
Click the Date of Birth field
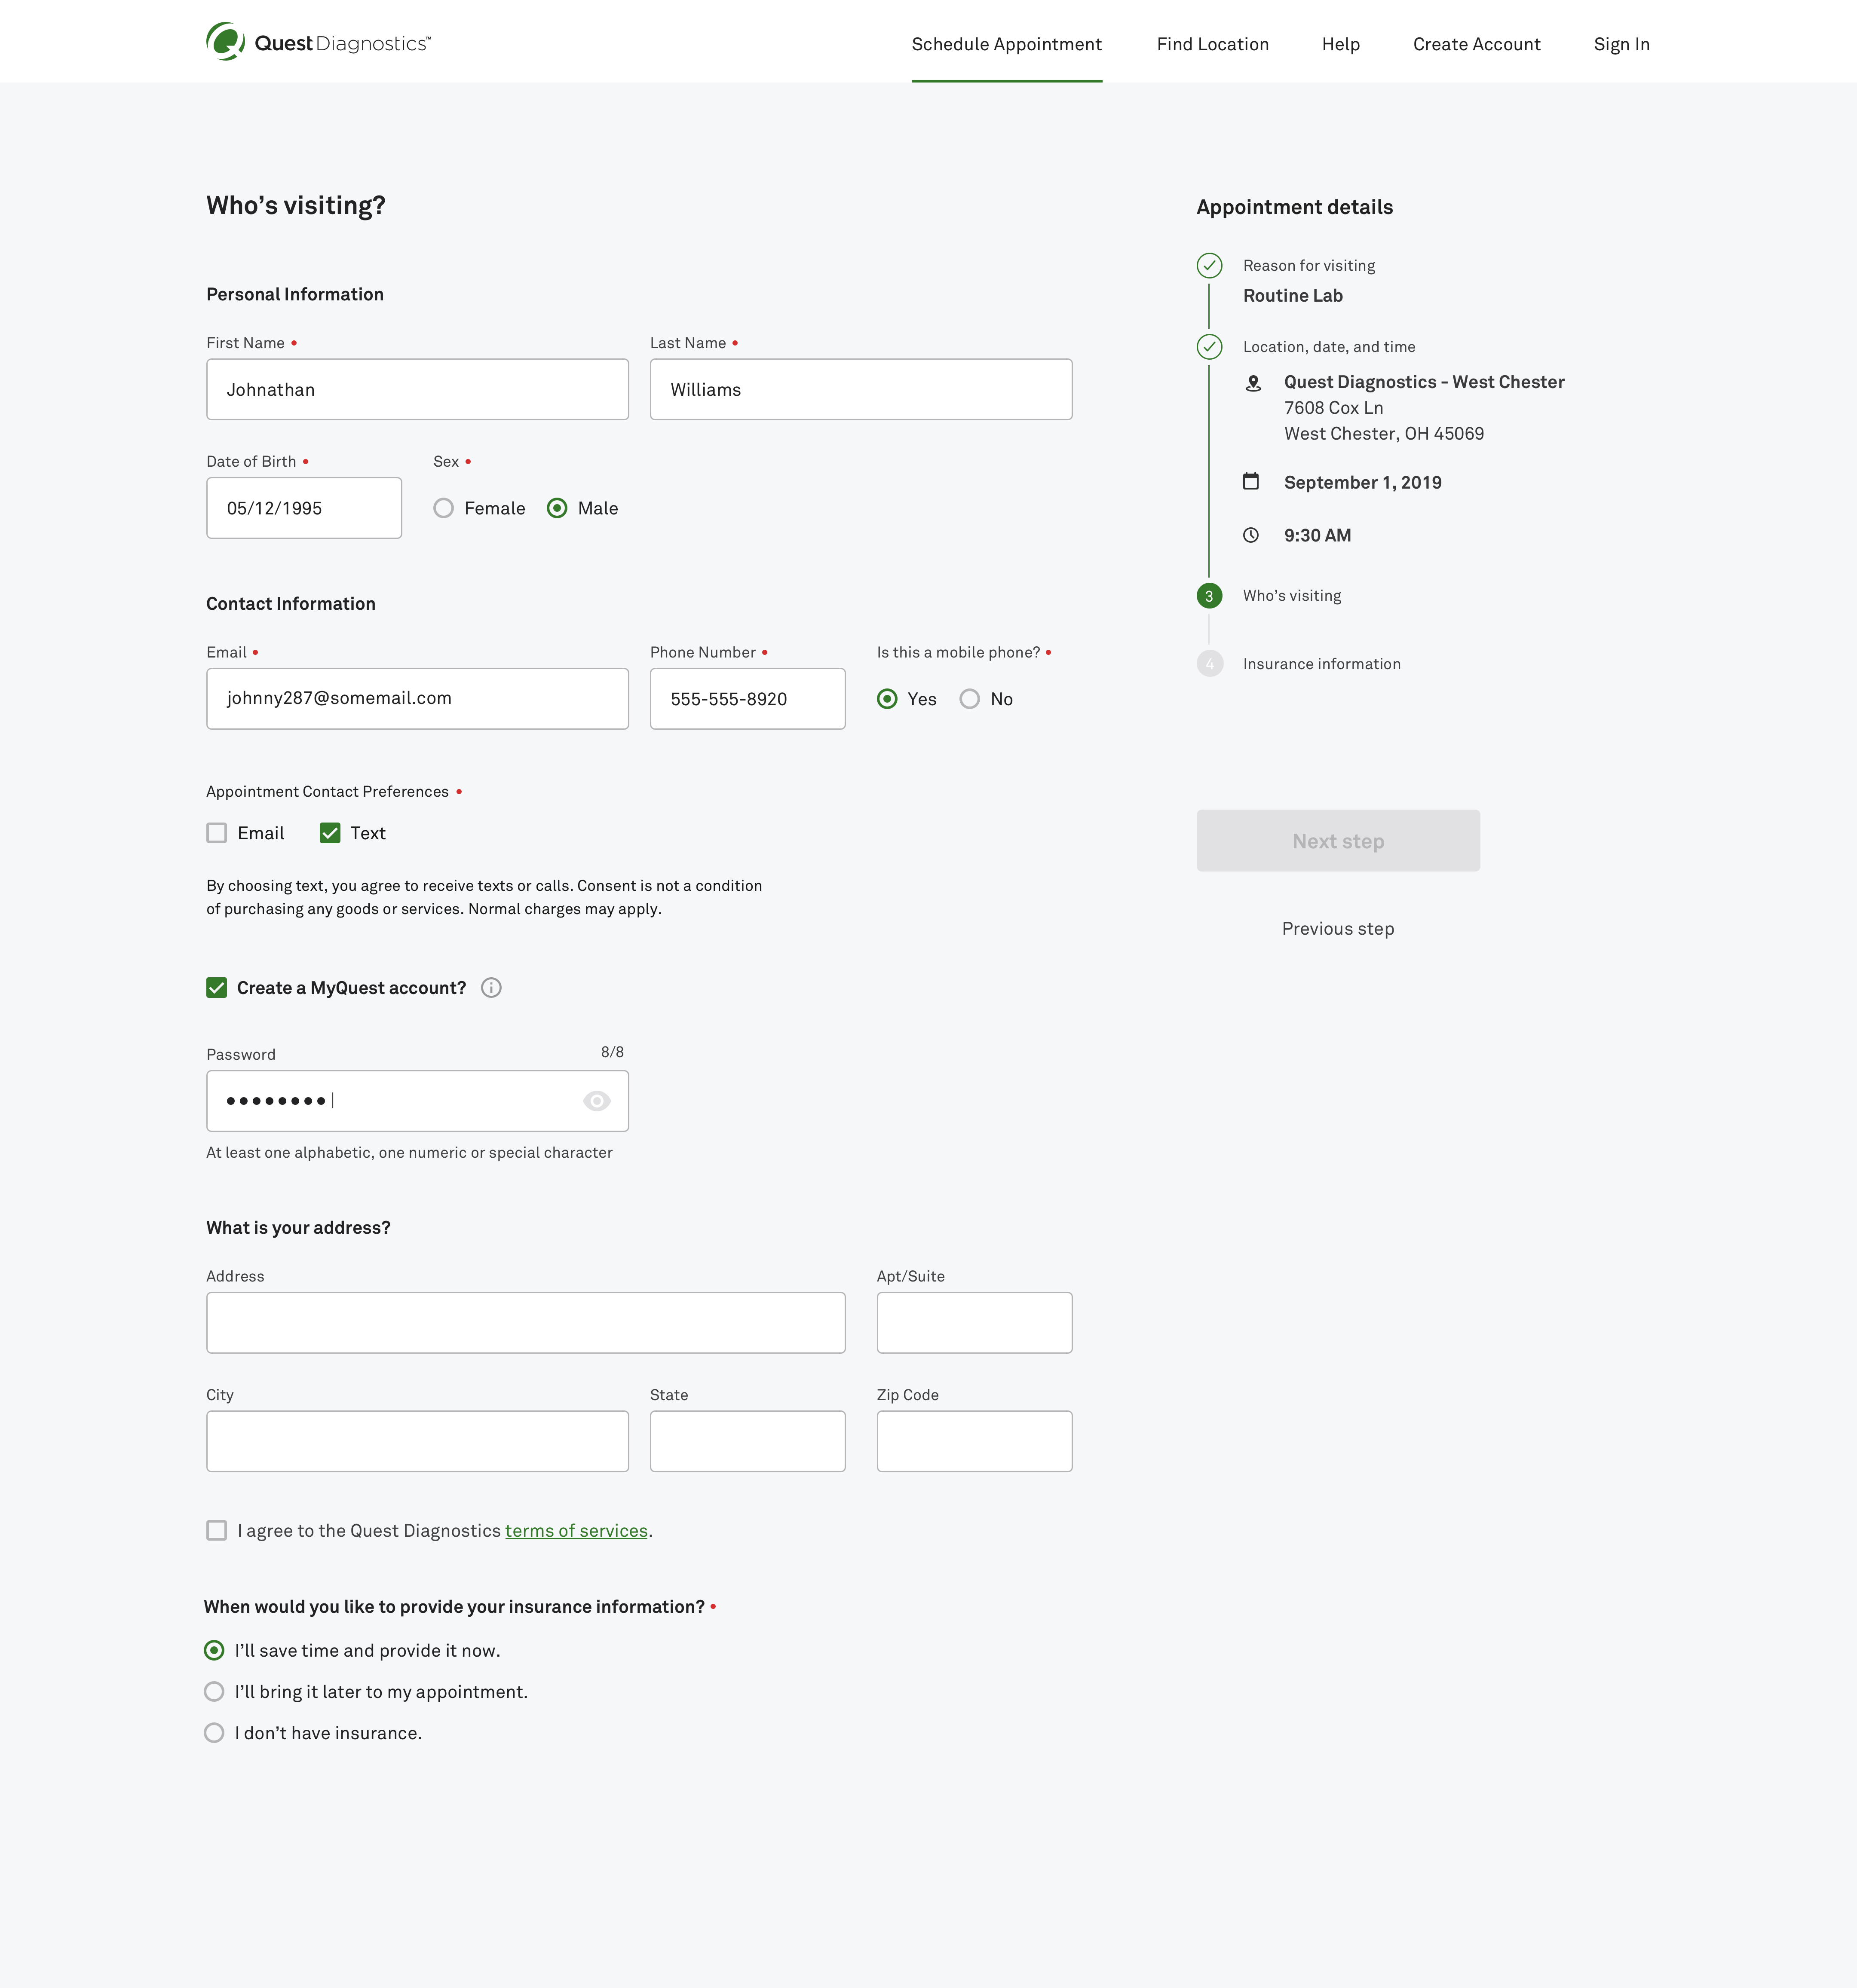(304, 508)
